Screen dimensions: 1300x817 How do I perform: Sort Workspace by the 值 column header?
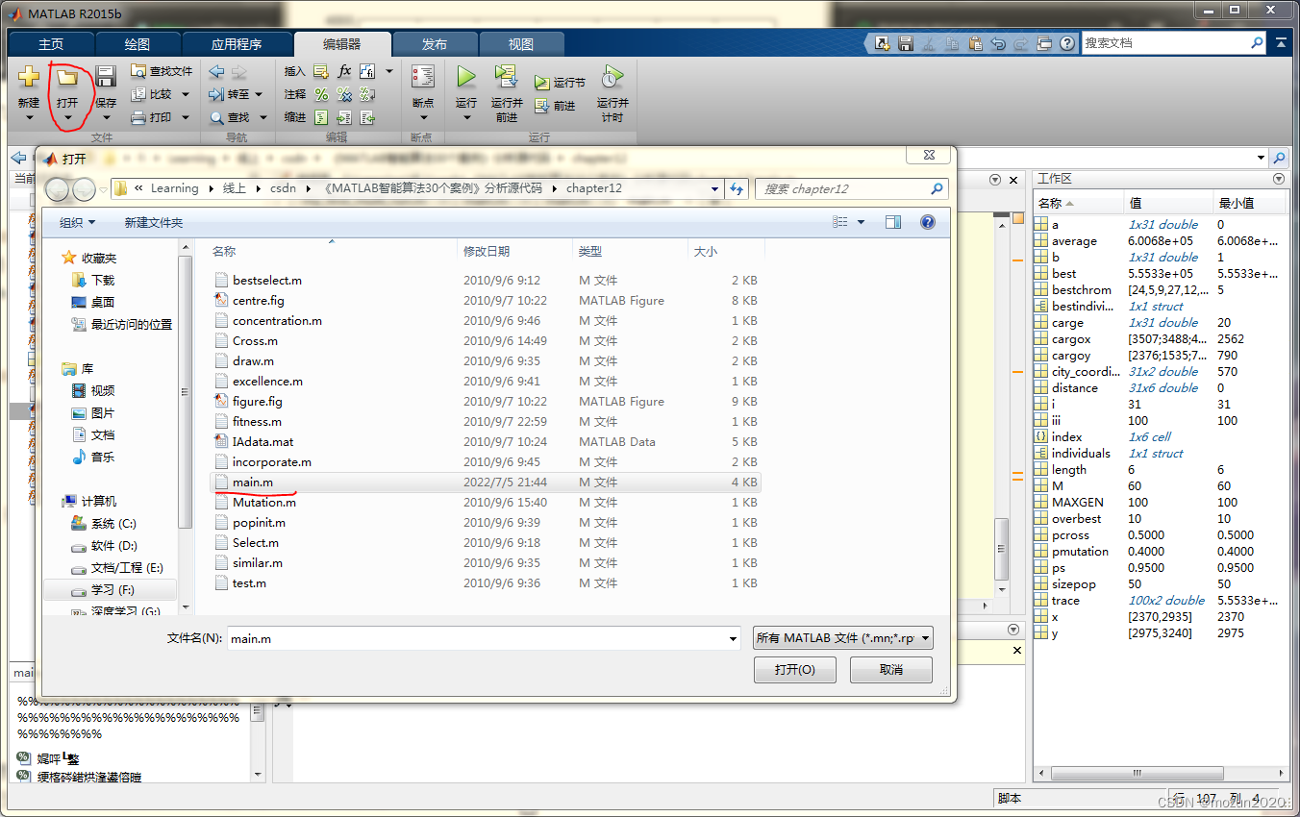pyautogui.click(x=1168, y=203)
